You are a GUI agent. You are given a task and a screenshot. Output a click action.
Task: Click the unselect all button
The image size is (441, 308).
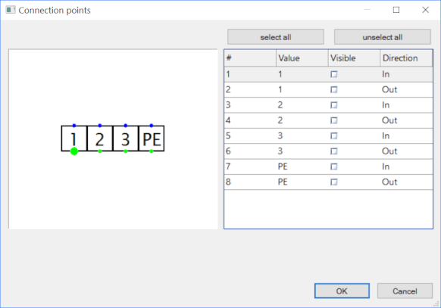click(x=383, y=37)
